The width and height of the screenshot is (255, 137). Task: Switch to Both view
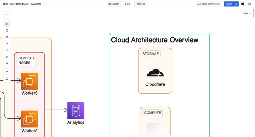pos(127,4)
